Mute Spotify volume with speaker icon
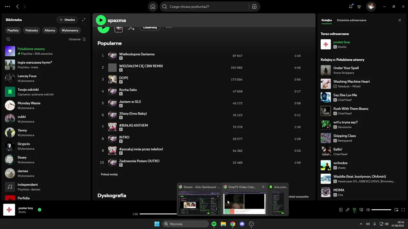Screen dimensions: 408x229 point(368,210)
